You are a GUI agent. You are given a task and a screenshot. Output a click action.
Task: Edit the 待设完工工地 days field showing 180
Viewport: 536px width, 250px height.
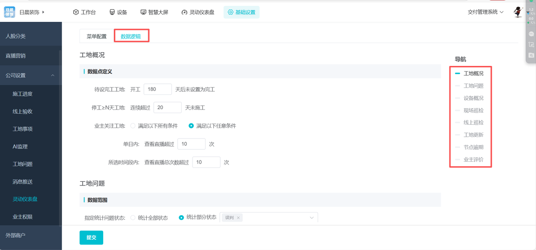[158, 89]
